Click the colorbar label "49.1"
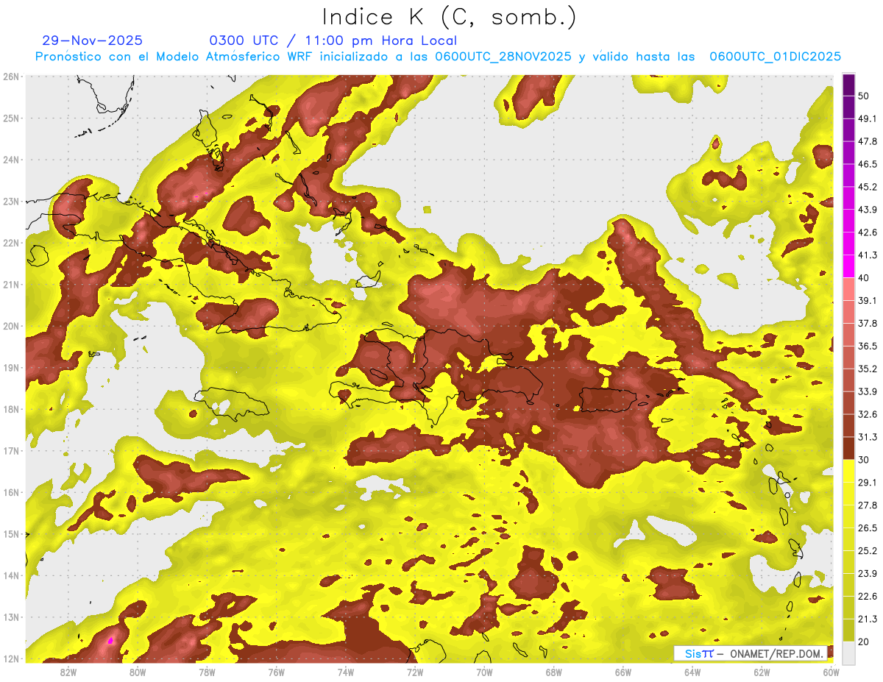Screen dimensions: 883x682 tap(868, 118)
